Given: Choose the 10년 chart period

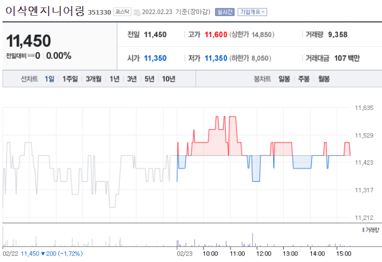Looking at the screenshot, I should (168, 79).
